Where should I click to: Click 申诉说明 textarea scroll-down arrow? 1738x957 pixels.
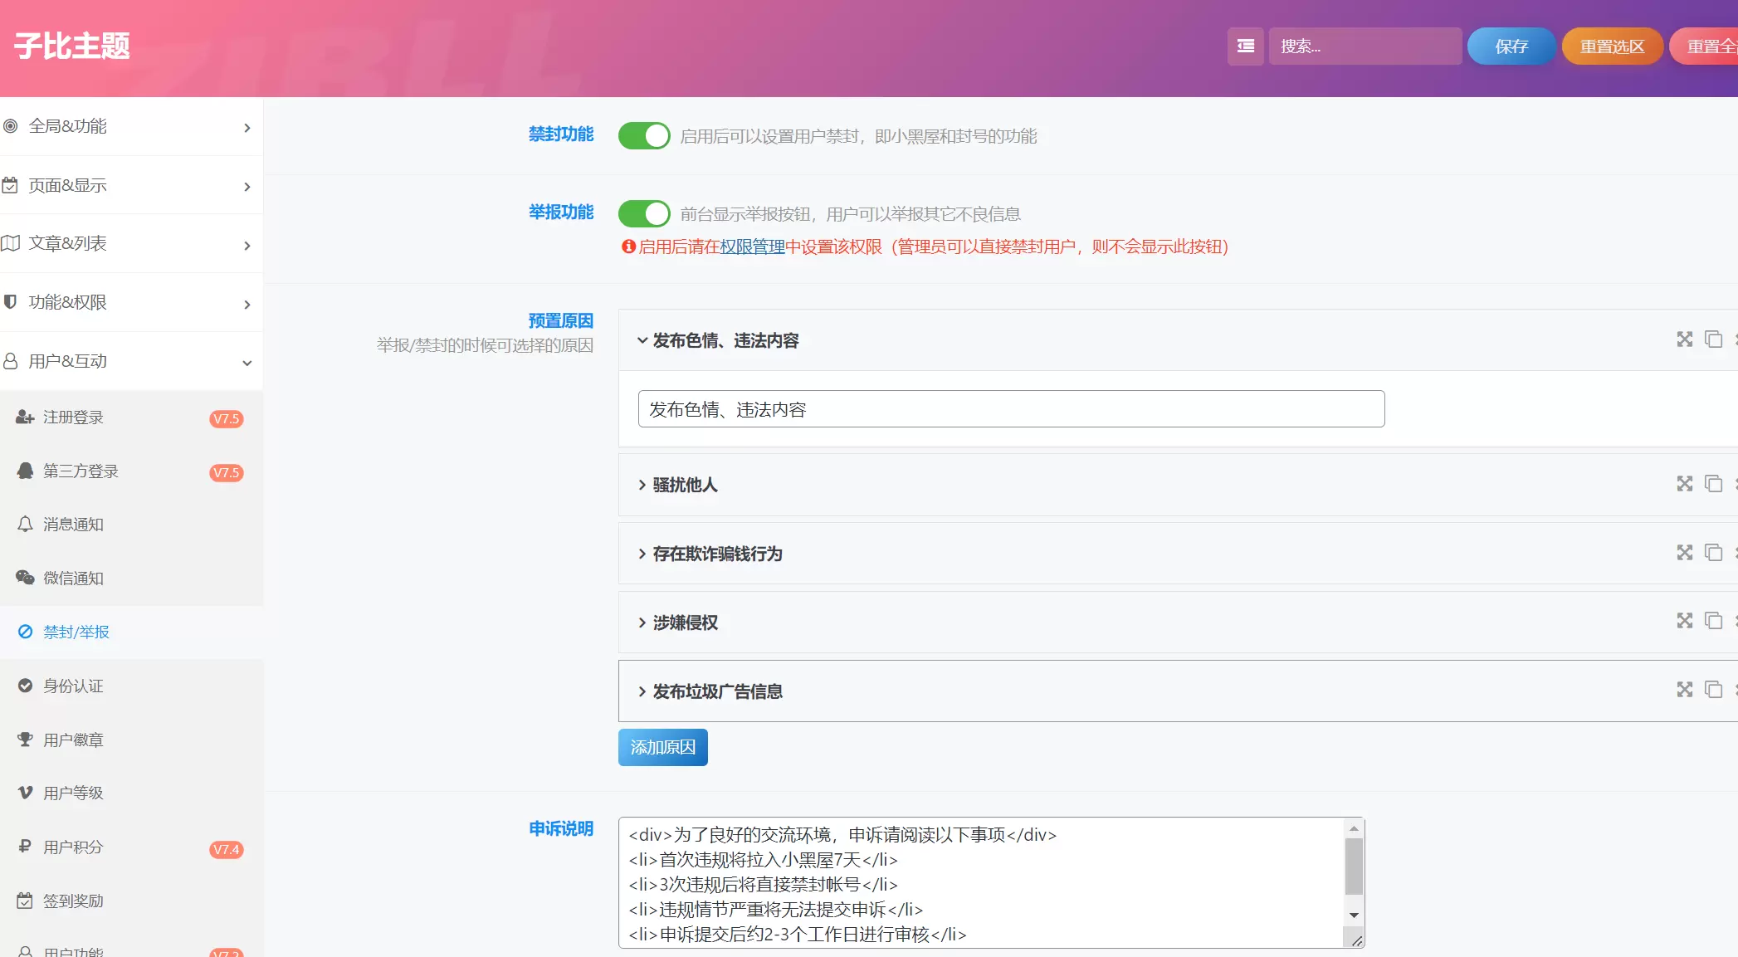click(x=1354, y=915)
